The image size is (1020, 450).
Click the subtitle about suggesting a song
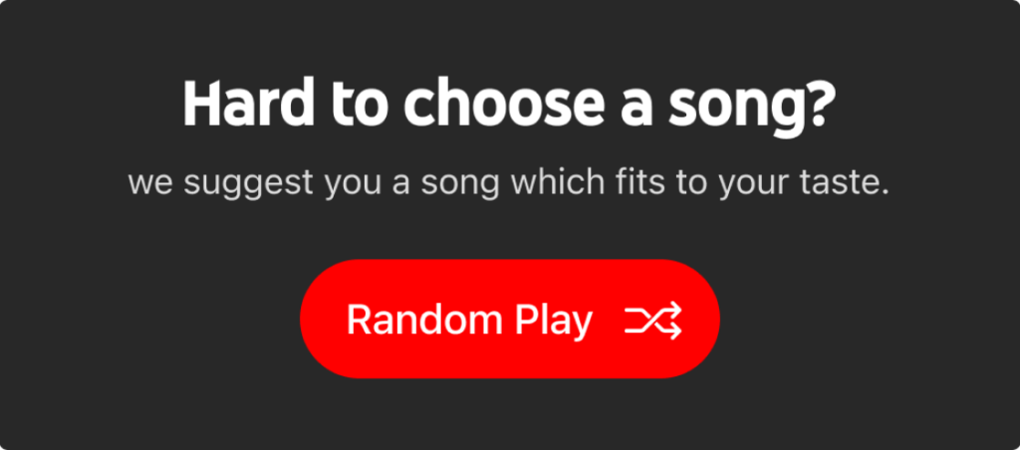(x=508, y=184)
